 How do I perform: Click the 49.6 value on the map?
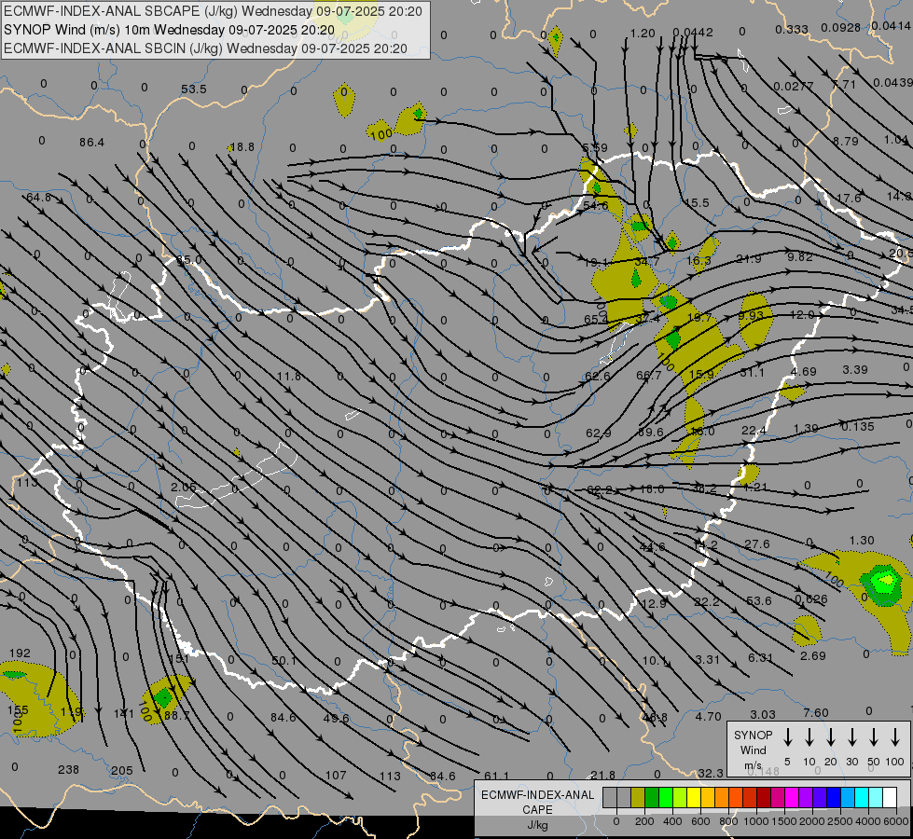click(336, 719)
